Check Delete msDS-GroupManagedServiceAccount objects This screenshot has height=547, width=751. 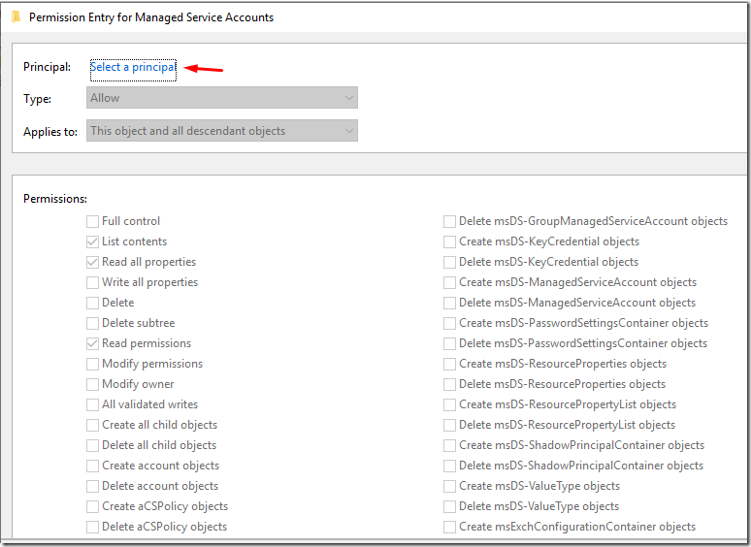(449, 221)
